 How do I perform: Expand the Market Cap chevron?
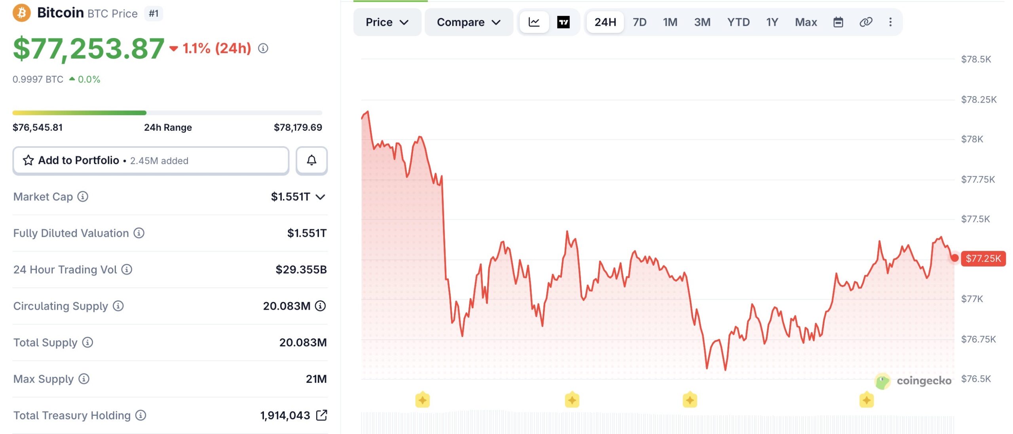point(321,197)
